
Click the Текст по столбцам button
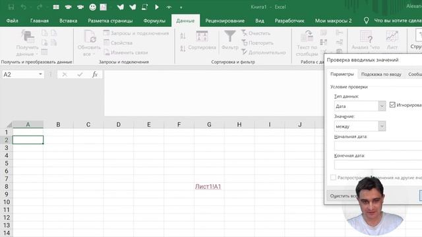[x=307, y=43]
